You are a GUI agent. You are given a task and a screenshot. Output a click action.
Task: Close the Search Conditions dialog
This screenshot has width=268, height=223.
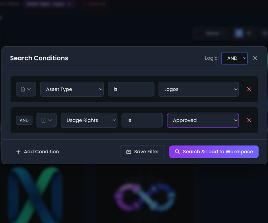(255, 58)
